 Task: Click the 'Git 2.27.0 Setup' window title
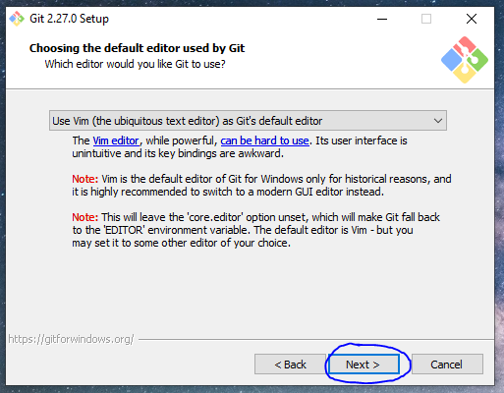click(69, 19)
